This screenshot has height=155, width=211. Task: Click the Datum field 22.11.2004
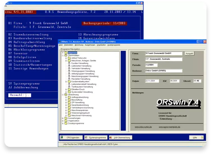[152, 81]
